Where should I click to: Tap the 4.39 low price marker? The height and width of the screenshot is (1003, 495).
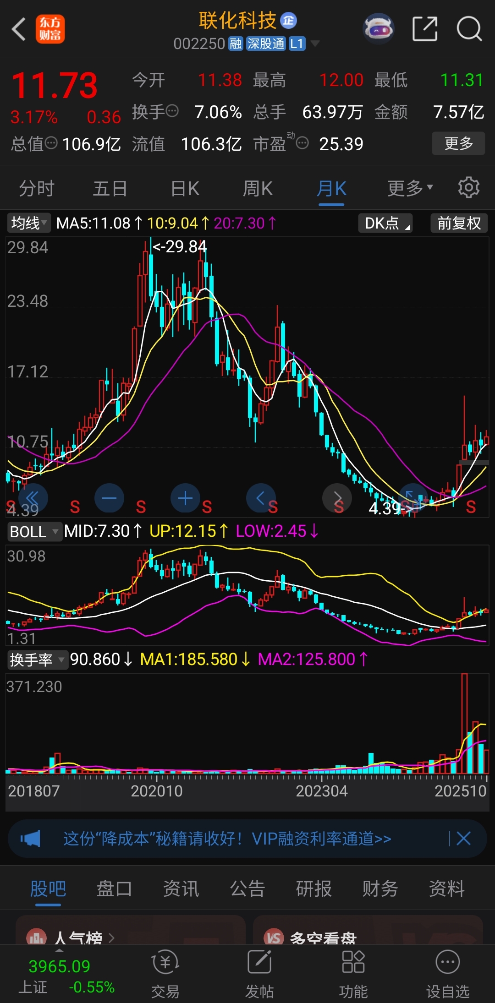pos(390,508)
